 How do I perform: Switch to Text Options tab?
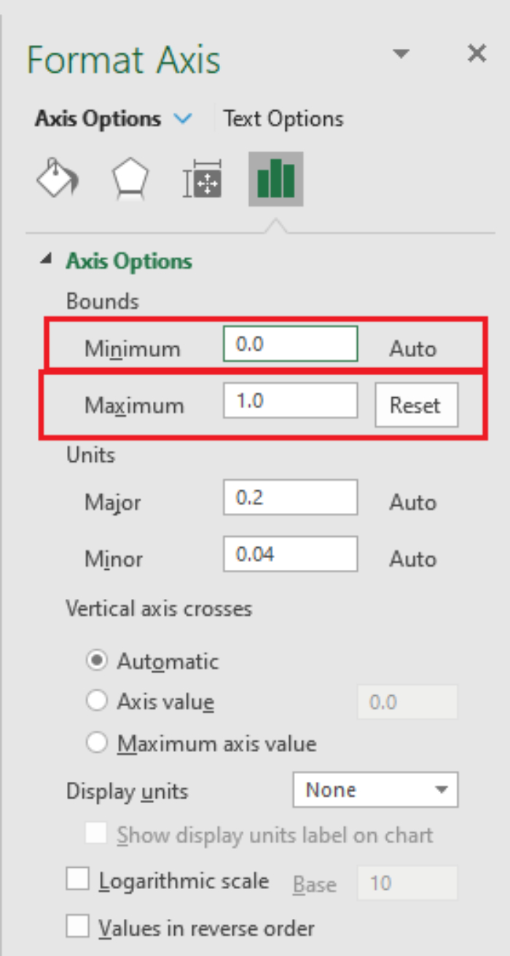pos(283,119)
